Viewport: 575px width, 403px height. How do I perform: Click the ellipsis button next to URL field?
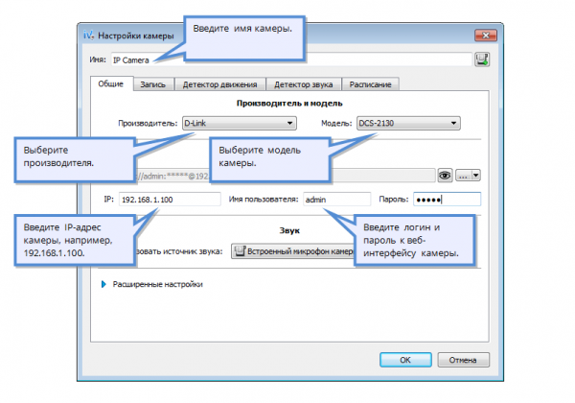(464, 176)
